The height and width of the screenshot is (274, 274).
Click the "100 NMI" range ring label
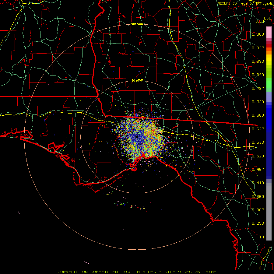pos(137,24)
